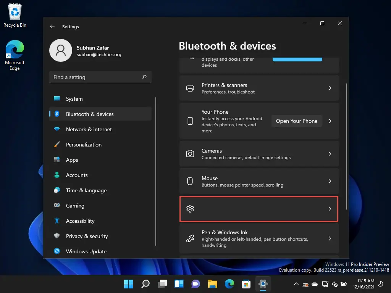Click the Pen & Windows Ink pen icon

190,239
